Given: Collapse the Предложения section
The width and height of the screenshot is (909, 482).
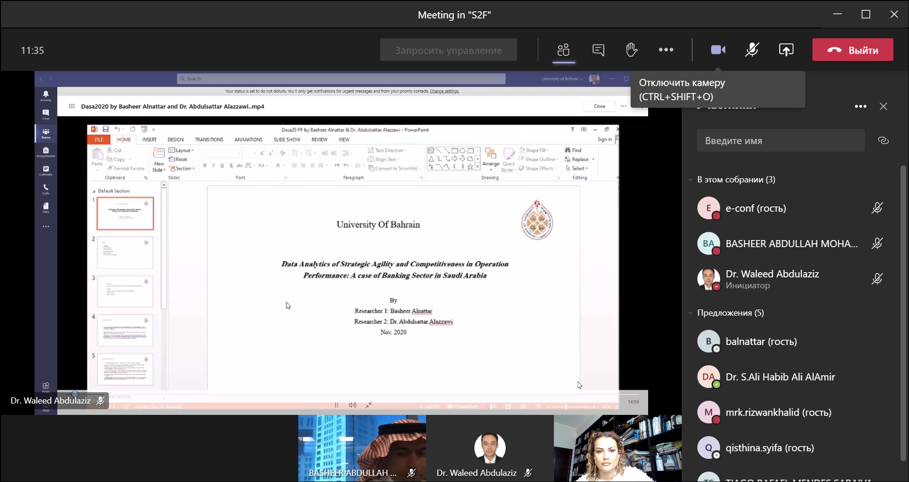Looking at the screenshot, I should pos(691,313).
